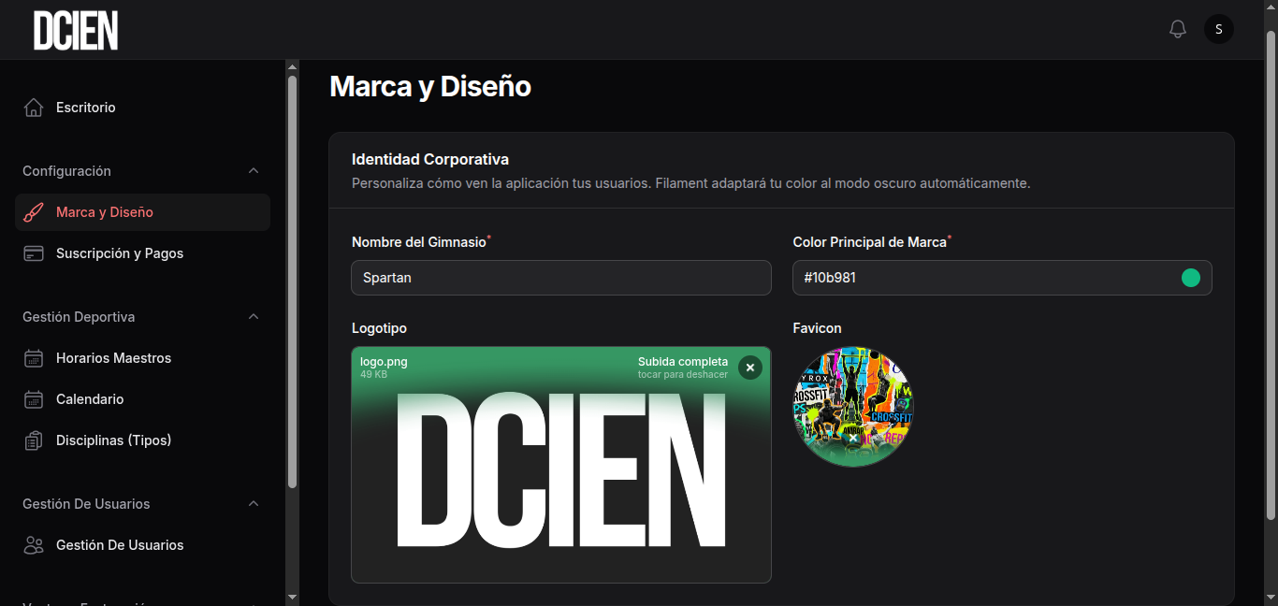Select the Escritorio home icon
The width and height of the screenshot is (1278, 606).
(x=34, y=107)
